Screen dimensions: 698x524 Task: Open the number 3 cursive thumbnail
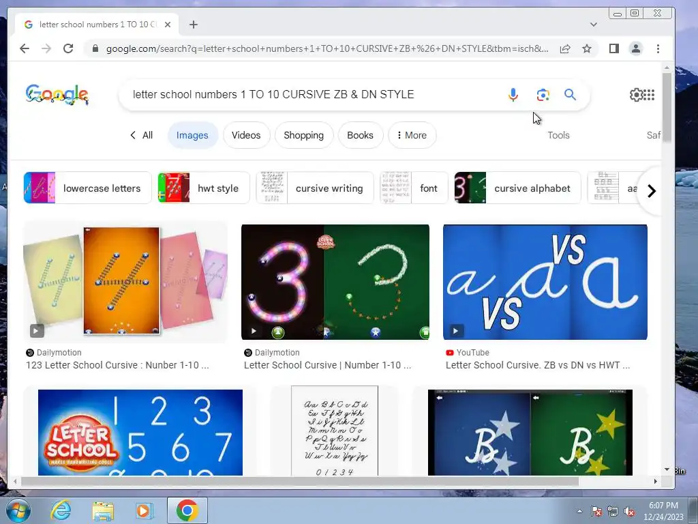pyautogui.click(x=335, y=282)
